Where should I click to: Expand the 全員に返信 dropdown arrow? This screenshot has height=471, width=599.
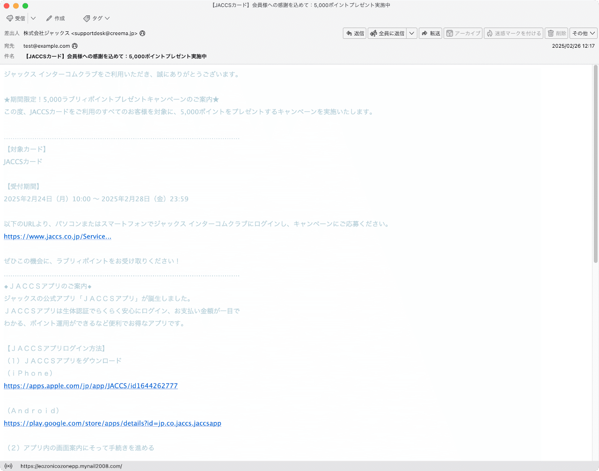tap(411, 33)
